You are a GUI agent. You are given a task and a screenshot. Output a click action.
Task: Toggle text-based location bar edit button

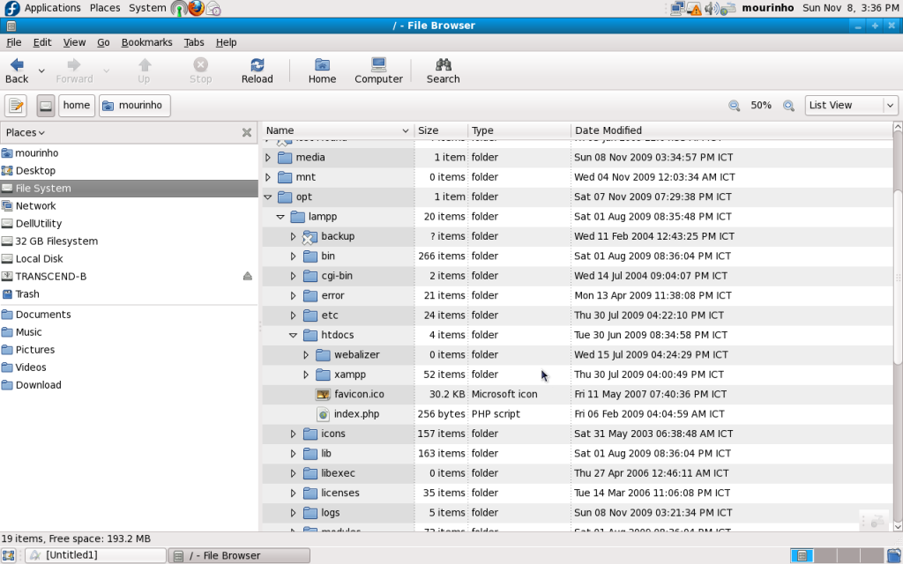pos(16,106)
